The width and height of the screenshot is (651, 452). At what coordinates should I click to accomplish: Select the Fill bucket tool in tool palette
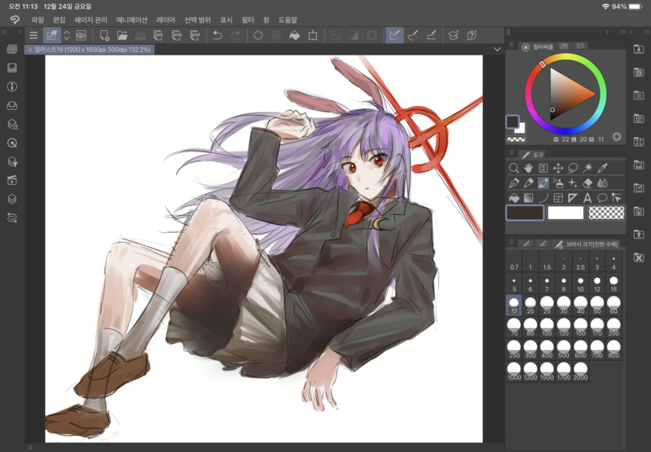coord(513,198)
